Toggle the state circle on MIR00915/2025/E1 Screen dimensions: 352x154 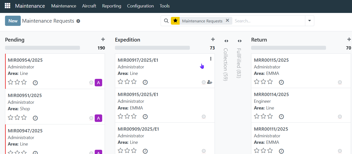[x=204, y=117]
